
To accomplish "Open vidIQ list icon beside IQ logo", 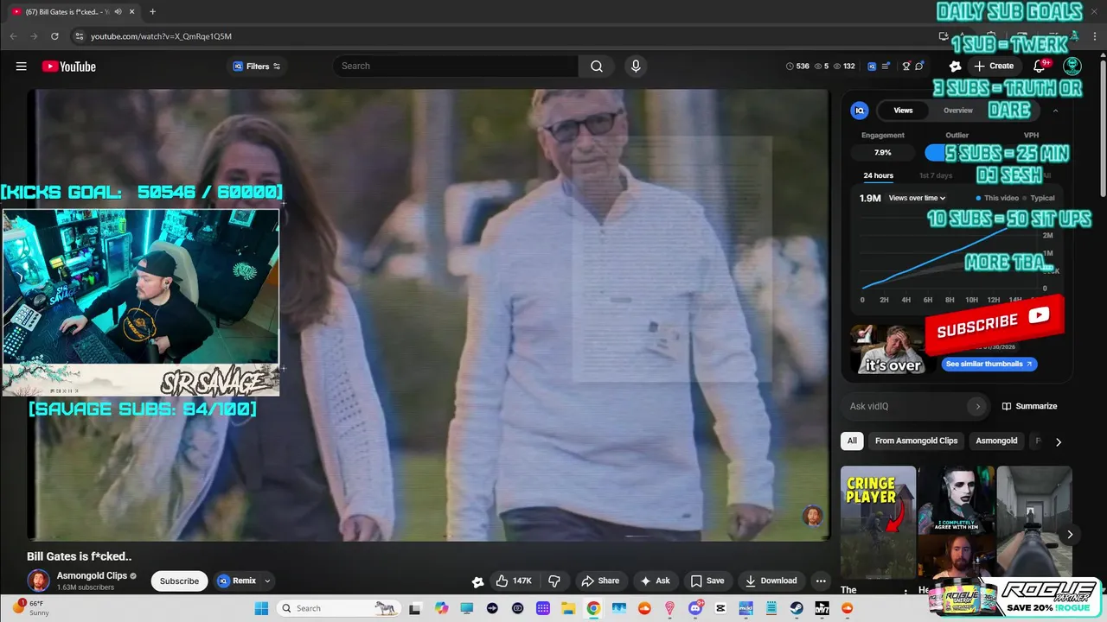I will point(886,67).
